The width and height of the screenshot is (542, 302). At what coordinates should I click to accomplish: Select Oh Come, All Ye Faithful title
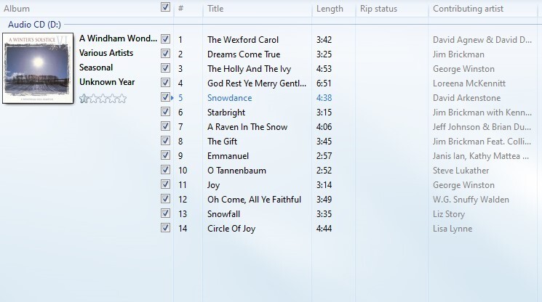click(254, 199)
